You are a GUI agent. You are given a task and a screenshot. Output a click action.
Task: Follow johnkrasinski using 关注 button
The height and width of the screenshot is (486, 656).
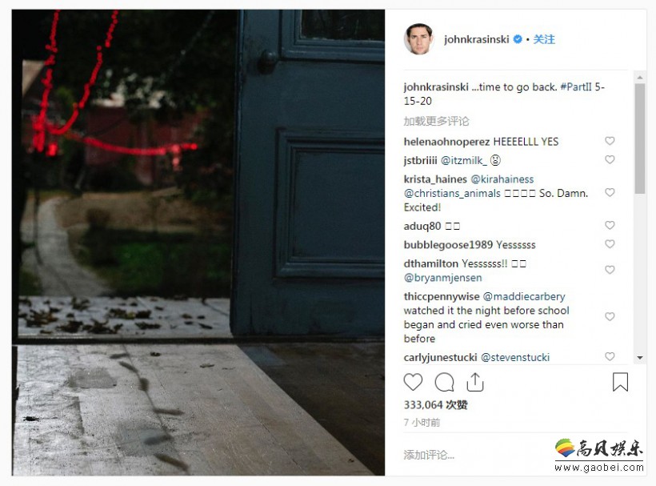(544, 39)
